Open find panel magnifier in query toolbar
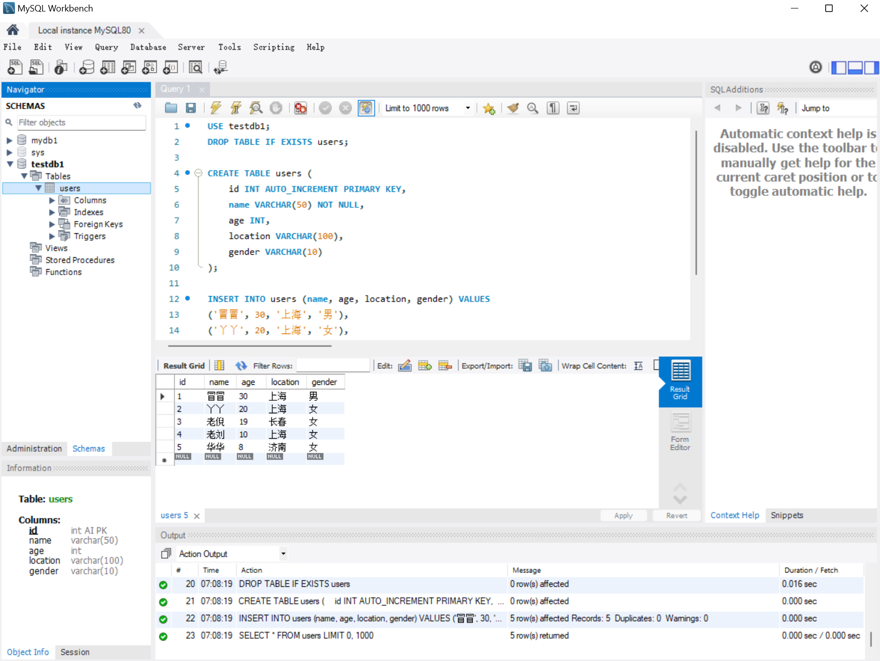 tap(533, 108)
